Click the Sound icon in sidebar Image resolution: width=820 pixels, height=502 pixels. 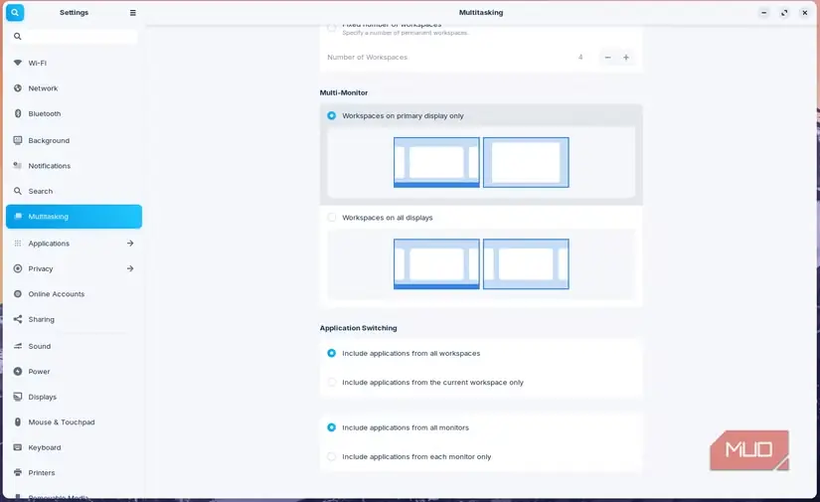pos(18,346)
